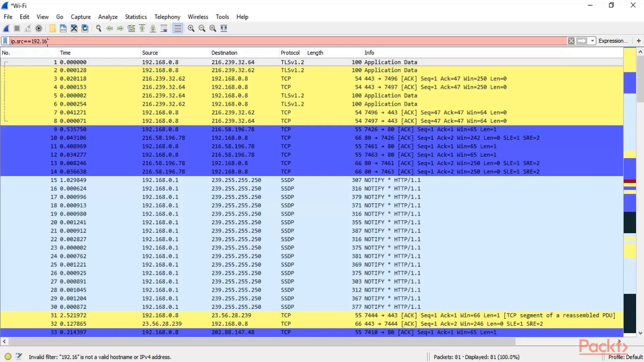This screenshot has width=644, height=362.
Task: Add a filter button with plus
Action: pyautogui.click(x=639, y=41)
